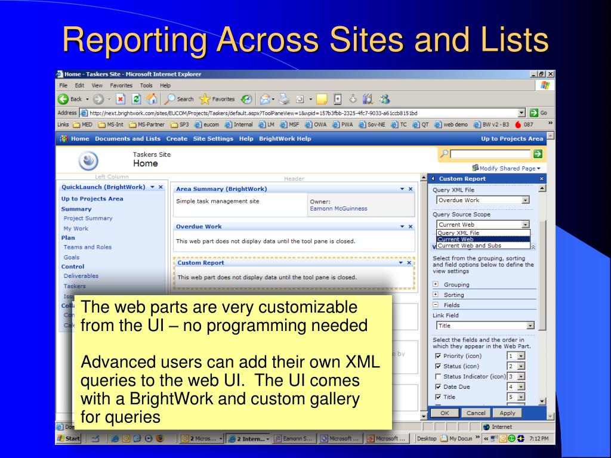Open the Favorites menu
This screenshot has height=458, width=611.
pos(121,85)
